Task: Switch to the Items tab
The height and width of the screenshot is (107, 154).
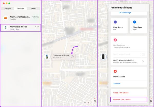Action: (33, 8)
